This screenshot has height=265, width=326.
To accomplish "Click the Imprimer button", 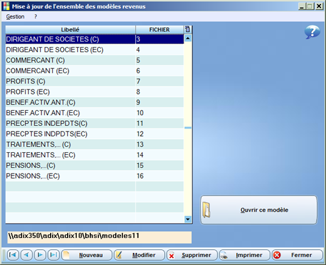I will 244,255.
